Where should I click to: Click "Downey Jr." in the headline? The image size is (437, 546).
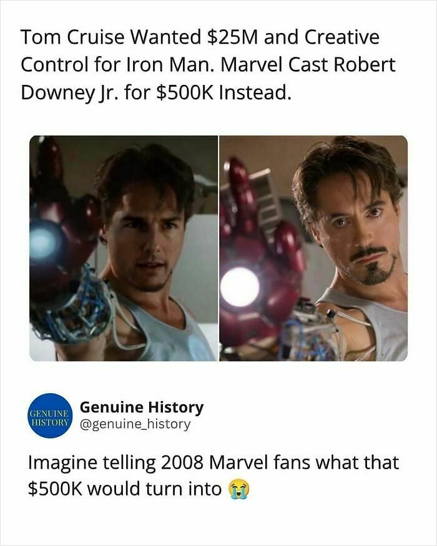point(70,93)
